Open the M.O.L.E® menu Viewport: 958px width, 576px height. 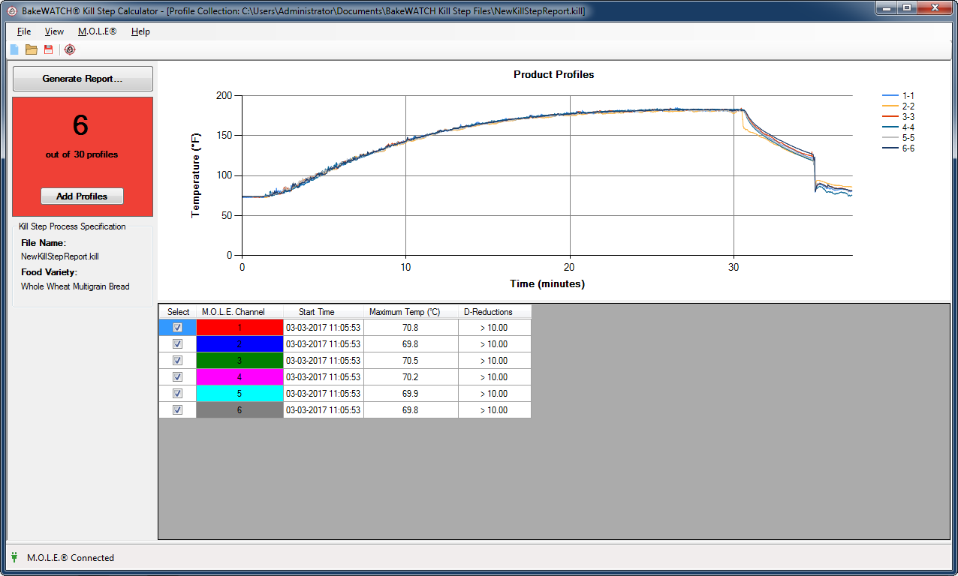pos(97,31)
